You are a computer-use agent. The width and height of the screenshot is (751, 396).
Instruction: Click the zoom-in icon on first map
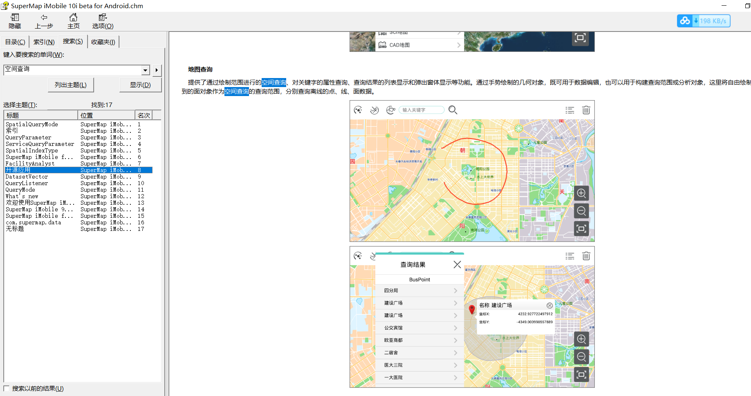581,193
